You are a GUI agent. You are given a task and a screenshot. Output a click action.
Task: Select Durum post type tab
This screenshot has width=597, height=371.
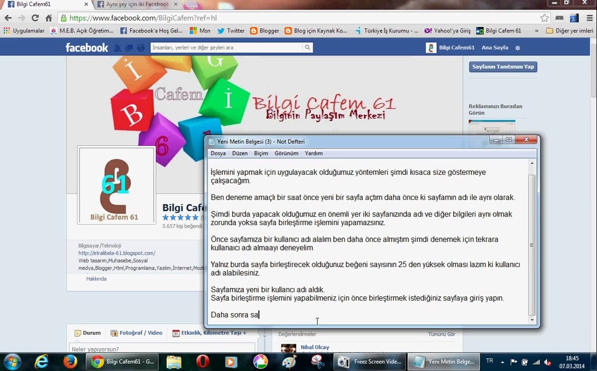(88, 332)
